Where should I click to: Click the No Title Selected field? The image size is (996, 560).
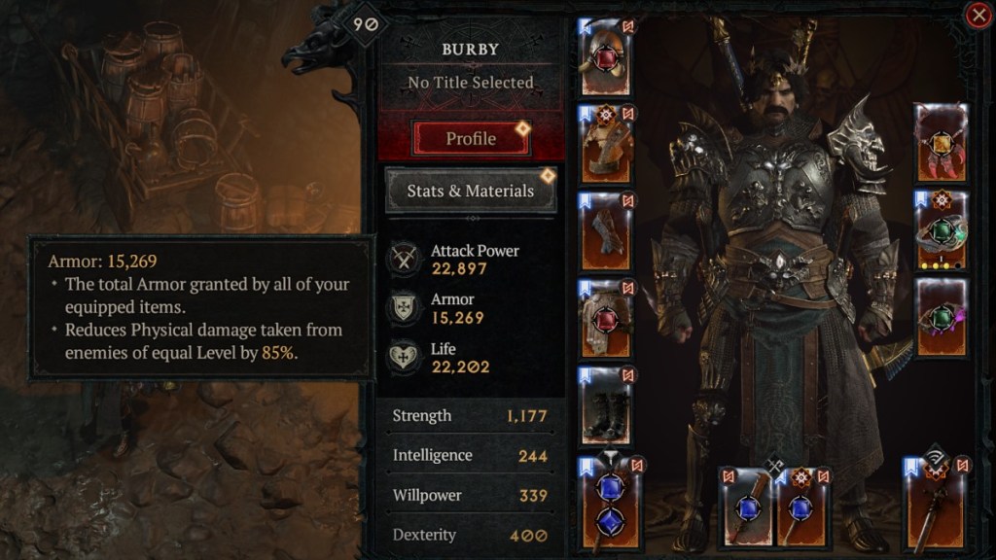(471, 83)
